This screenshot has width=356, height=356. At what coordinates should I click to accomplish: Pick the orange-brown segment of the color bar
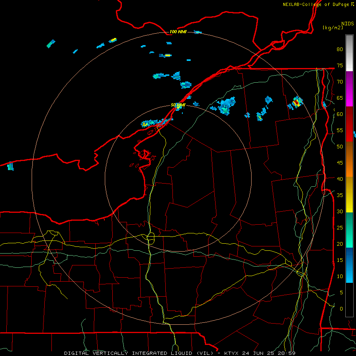point(349,159)
